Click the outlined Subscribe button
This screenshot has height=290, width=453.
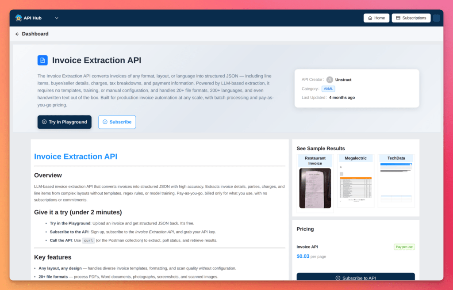pyautogui.click(x=117, y=122)
